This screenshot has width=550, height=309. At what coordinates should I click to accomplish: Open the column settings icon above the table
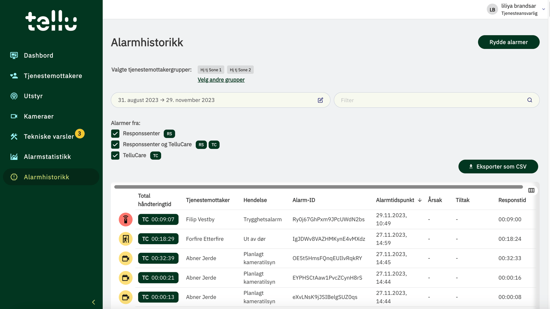tap(531, 190)
